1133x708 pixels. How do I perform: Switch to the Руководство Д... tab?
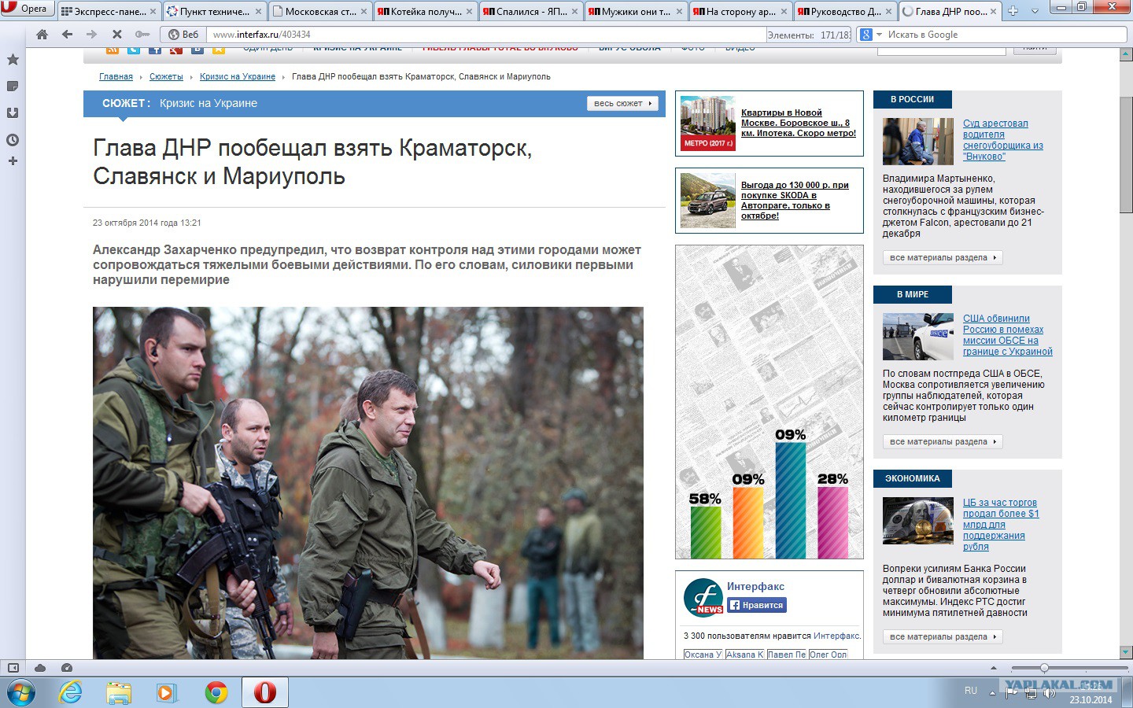(847, 11)
